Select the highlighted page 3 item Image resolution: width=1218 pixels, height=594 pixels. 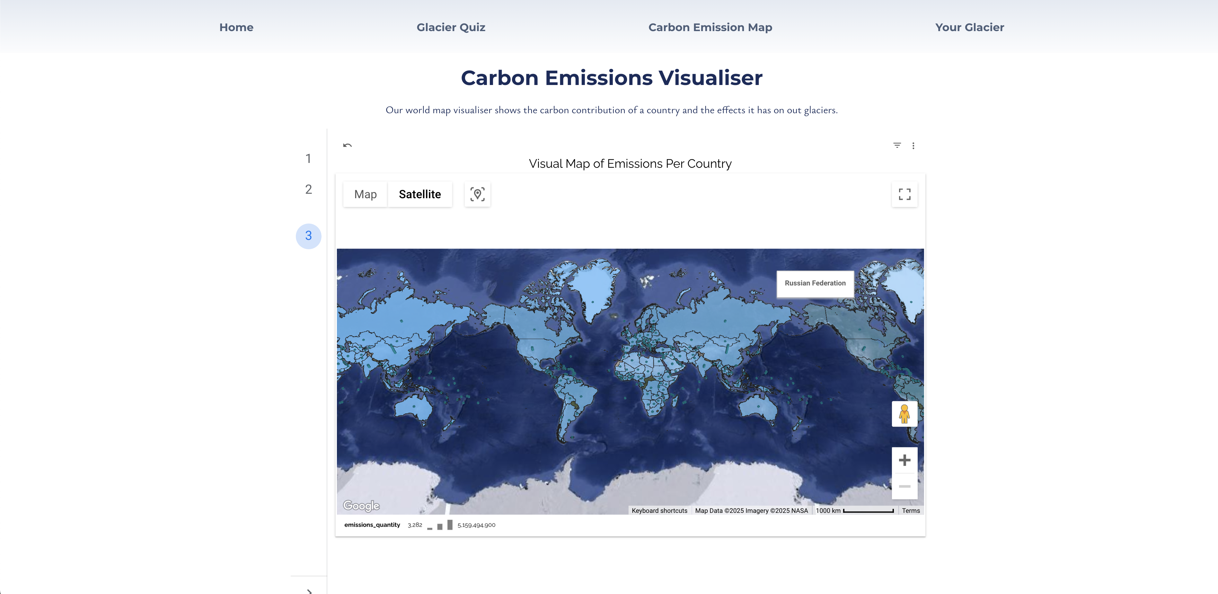tap(308, 236)
